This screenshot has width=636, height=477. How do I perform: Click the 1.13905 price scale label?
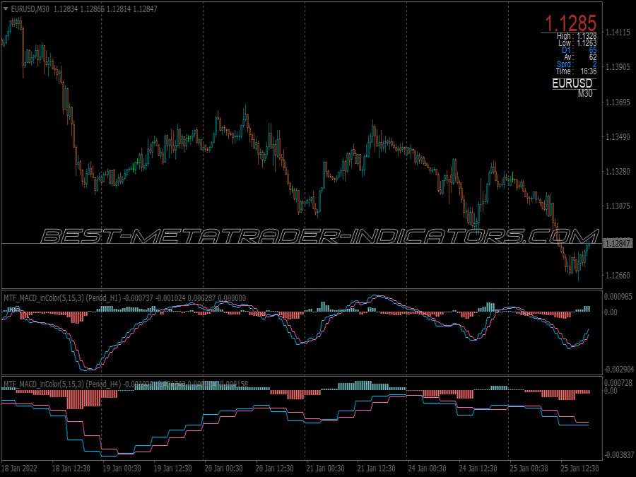[x=618, y=67]
